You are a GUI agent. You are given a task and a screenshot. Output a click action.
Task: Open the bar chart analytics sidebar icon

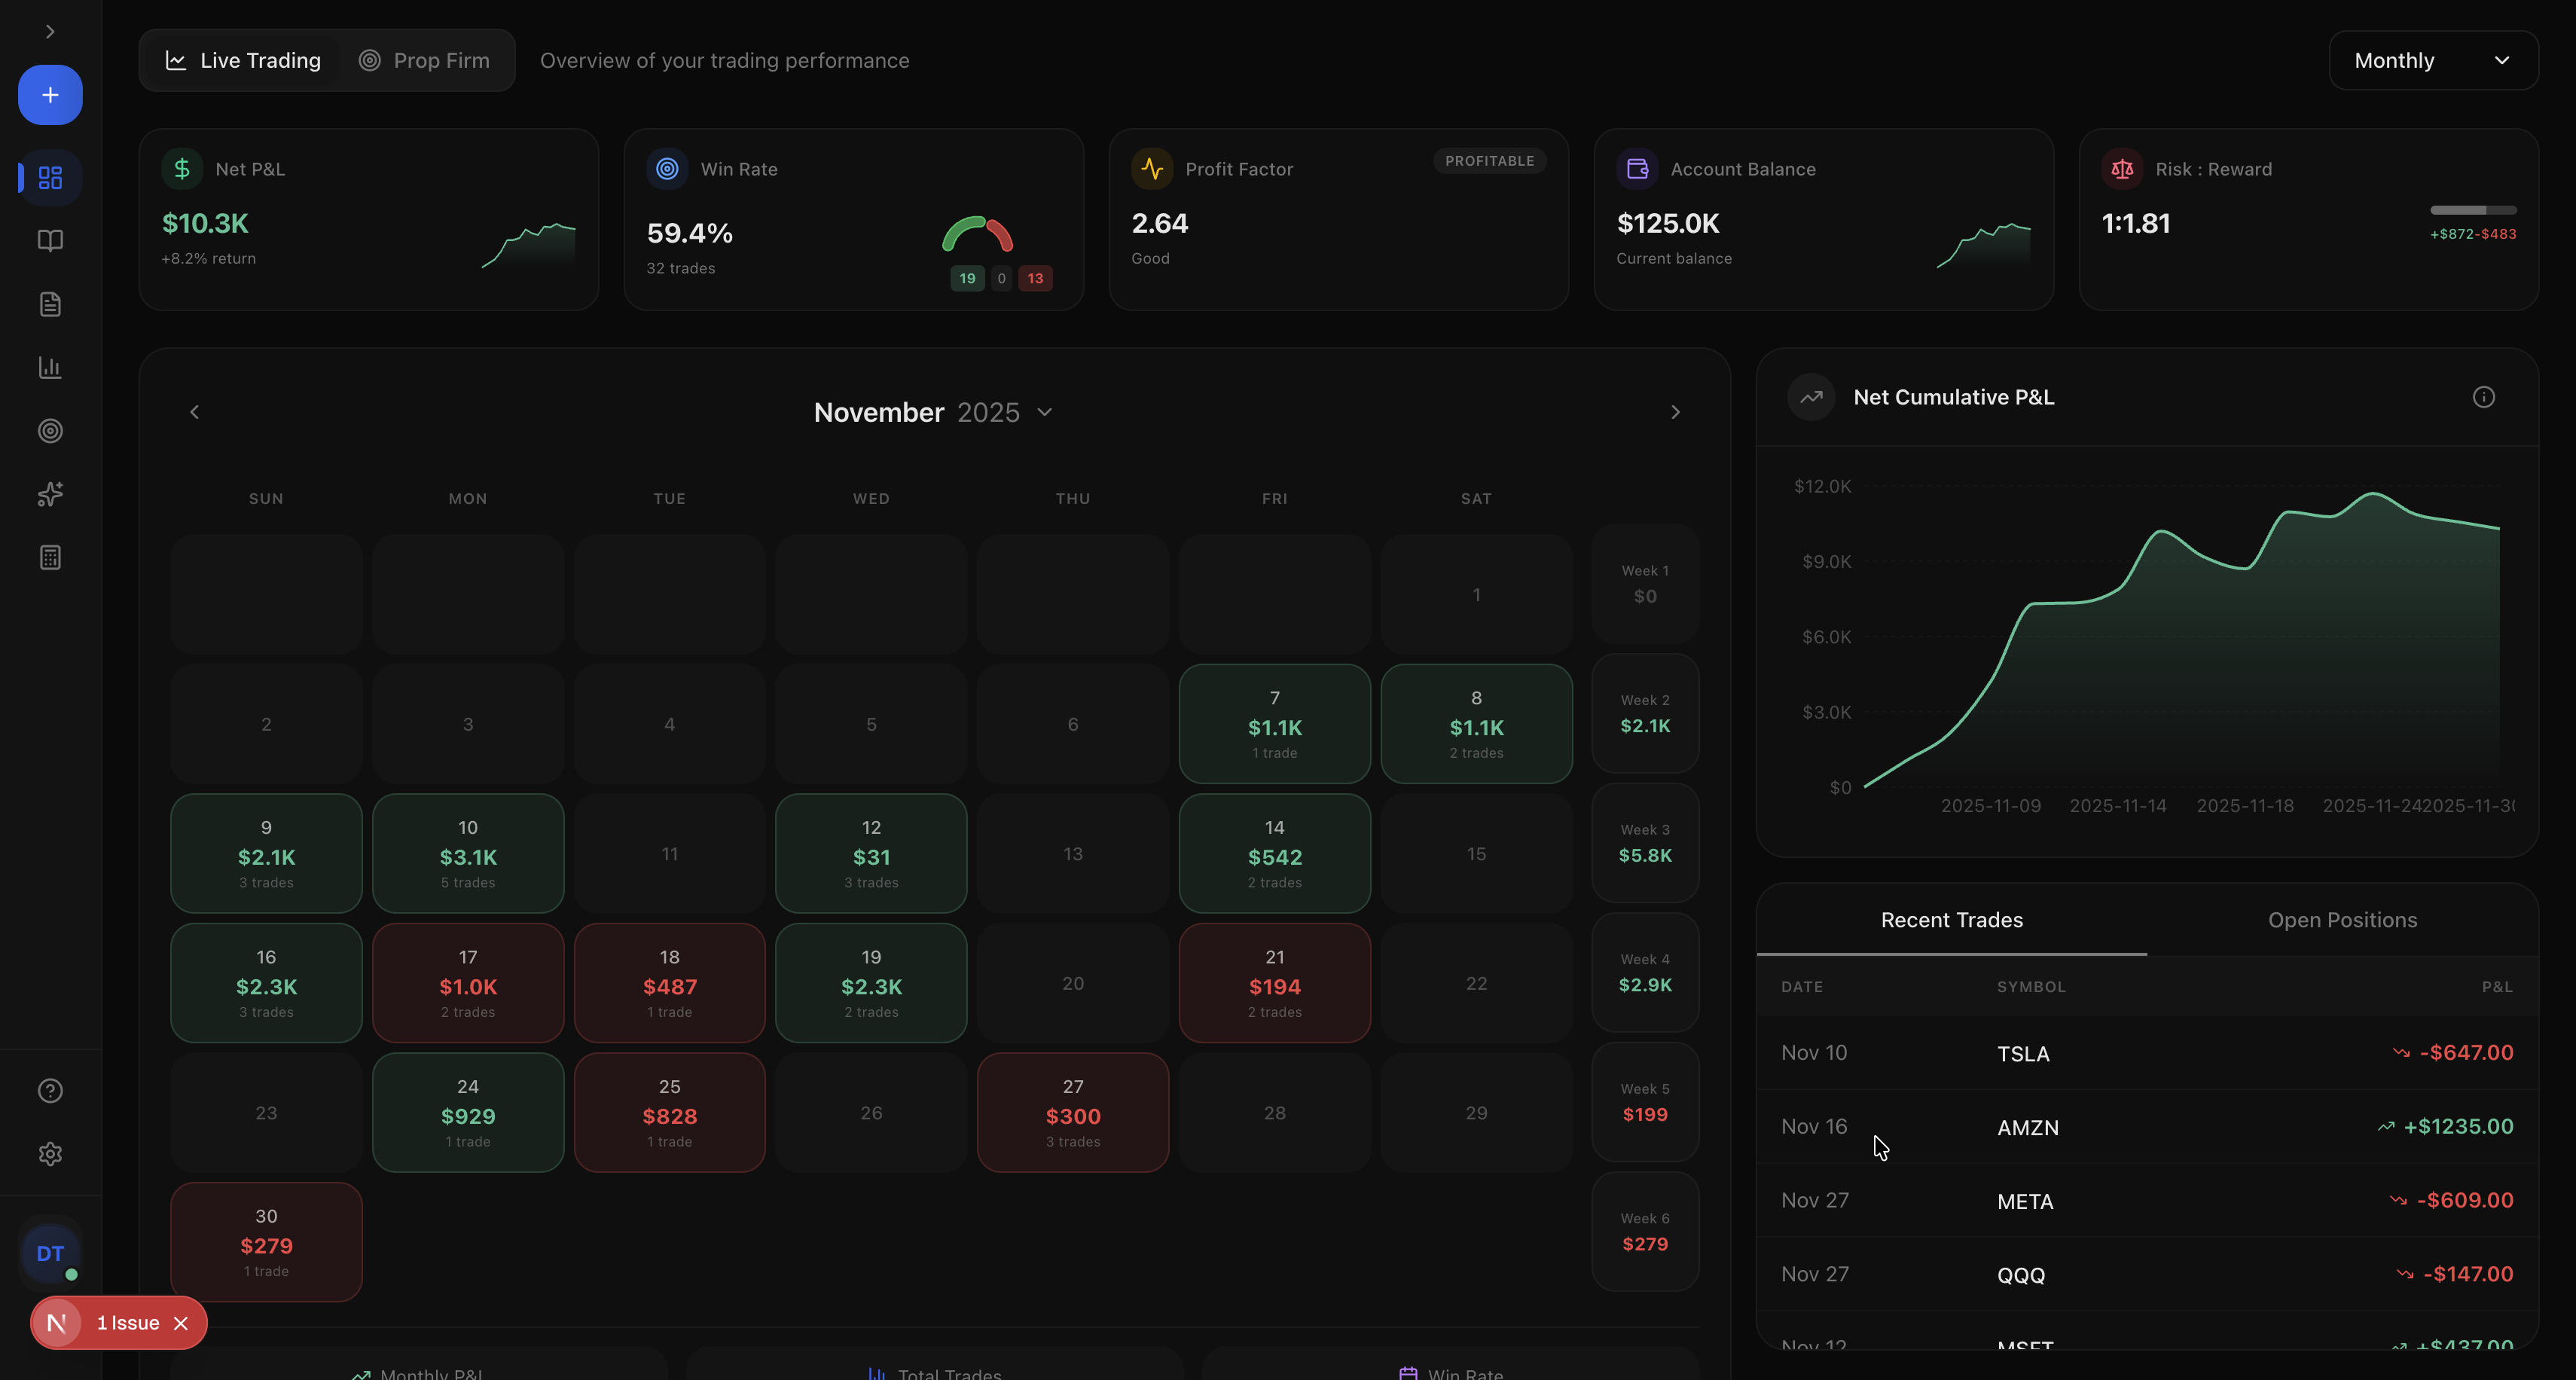pyautogui.click(x=50, y=367)
